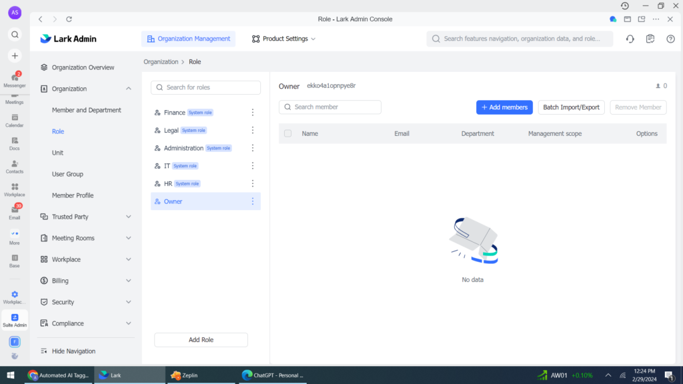Select Role in the navigation
This screenshot has width=683, height=384.
tap(58, 131)
